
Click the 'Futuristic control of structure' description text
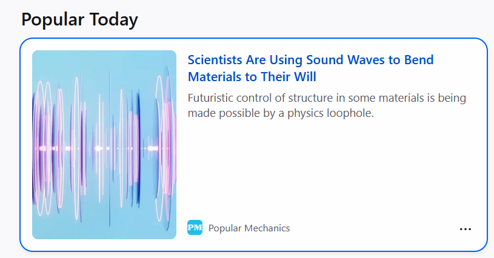pos(327,105)
